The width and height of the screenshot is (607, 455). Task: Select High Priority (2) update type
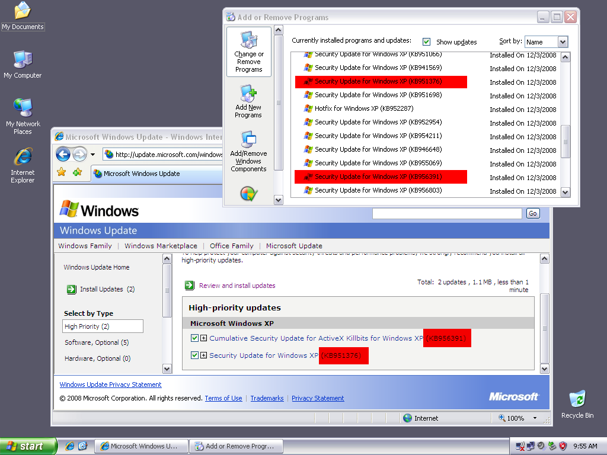[x=103, y=326]
